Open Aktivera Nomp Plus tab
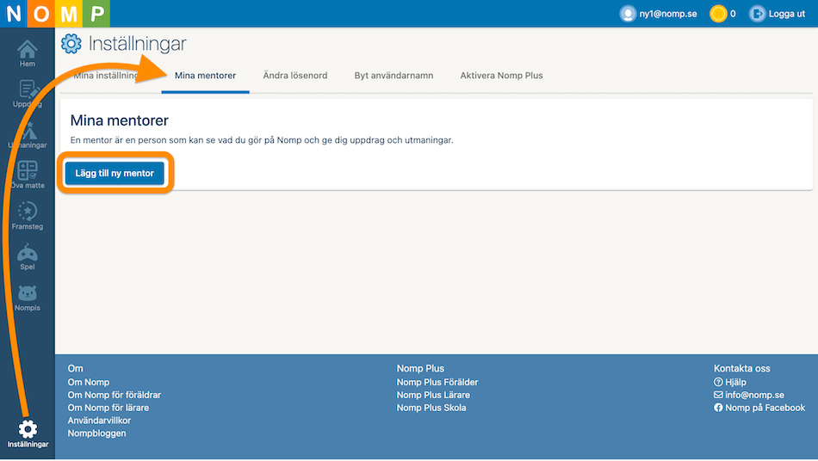 click(x=501, y=76)
